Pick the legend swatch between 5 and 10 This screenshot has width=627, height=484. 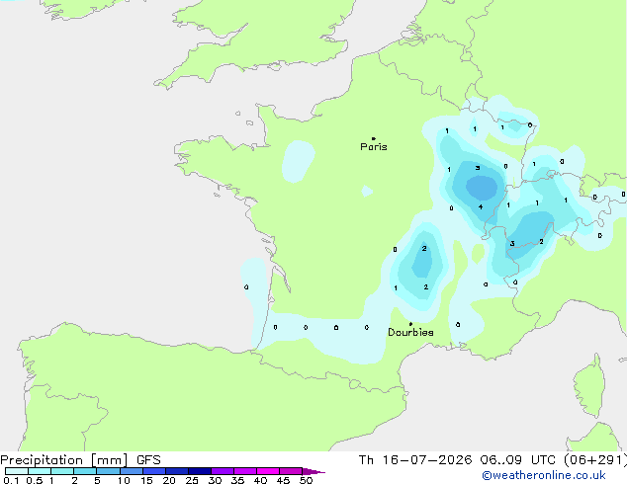pos(108,471)
